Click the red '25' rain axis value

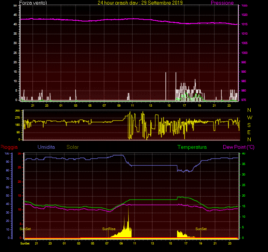pyautogui.click(x=20, y=167)
